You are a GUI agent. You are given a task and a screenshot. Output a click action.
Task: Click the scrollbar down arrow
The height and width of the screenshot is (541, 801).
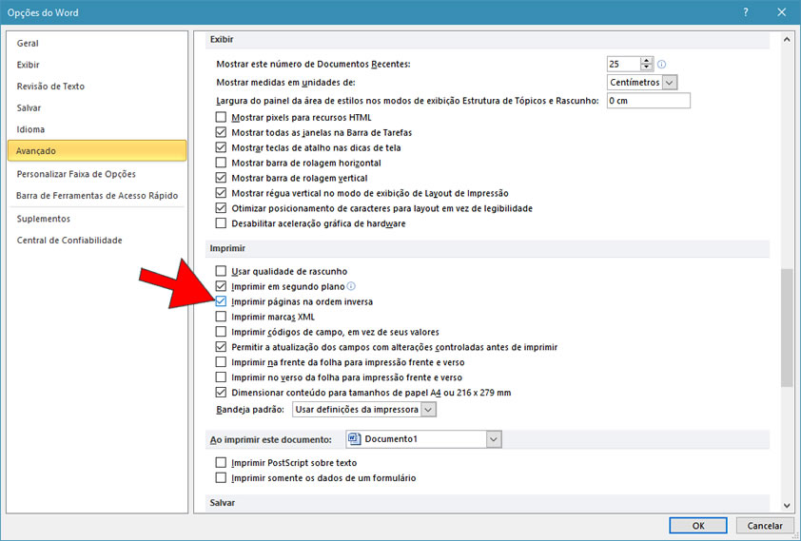click(787, 506)
